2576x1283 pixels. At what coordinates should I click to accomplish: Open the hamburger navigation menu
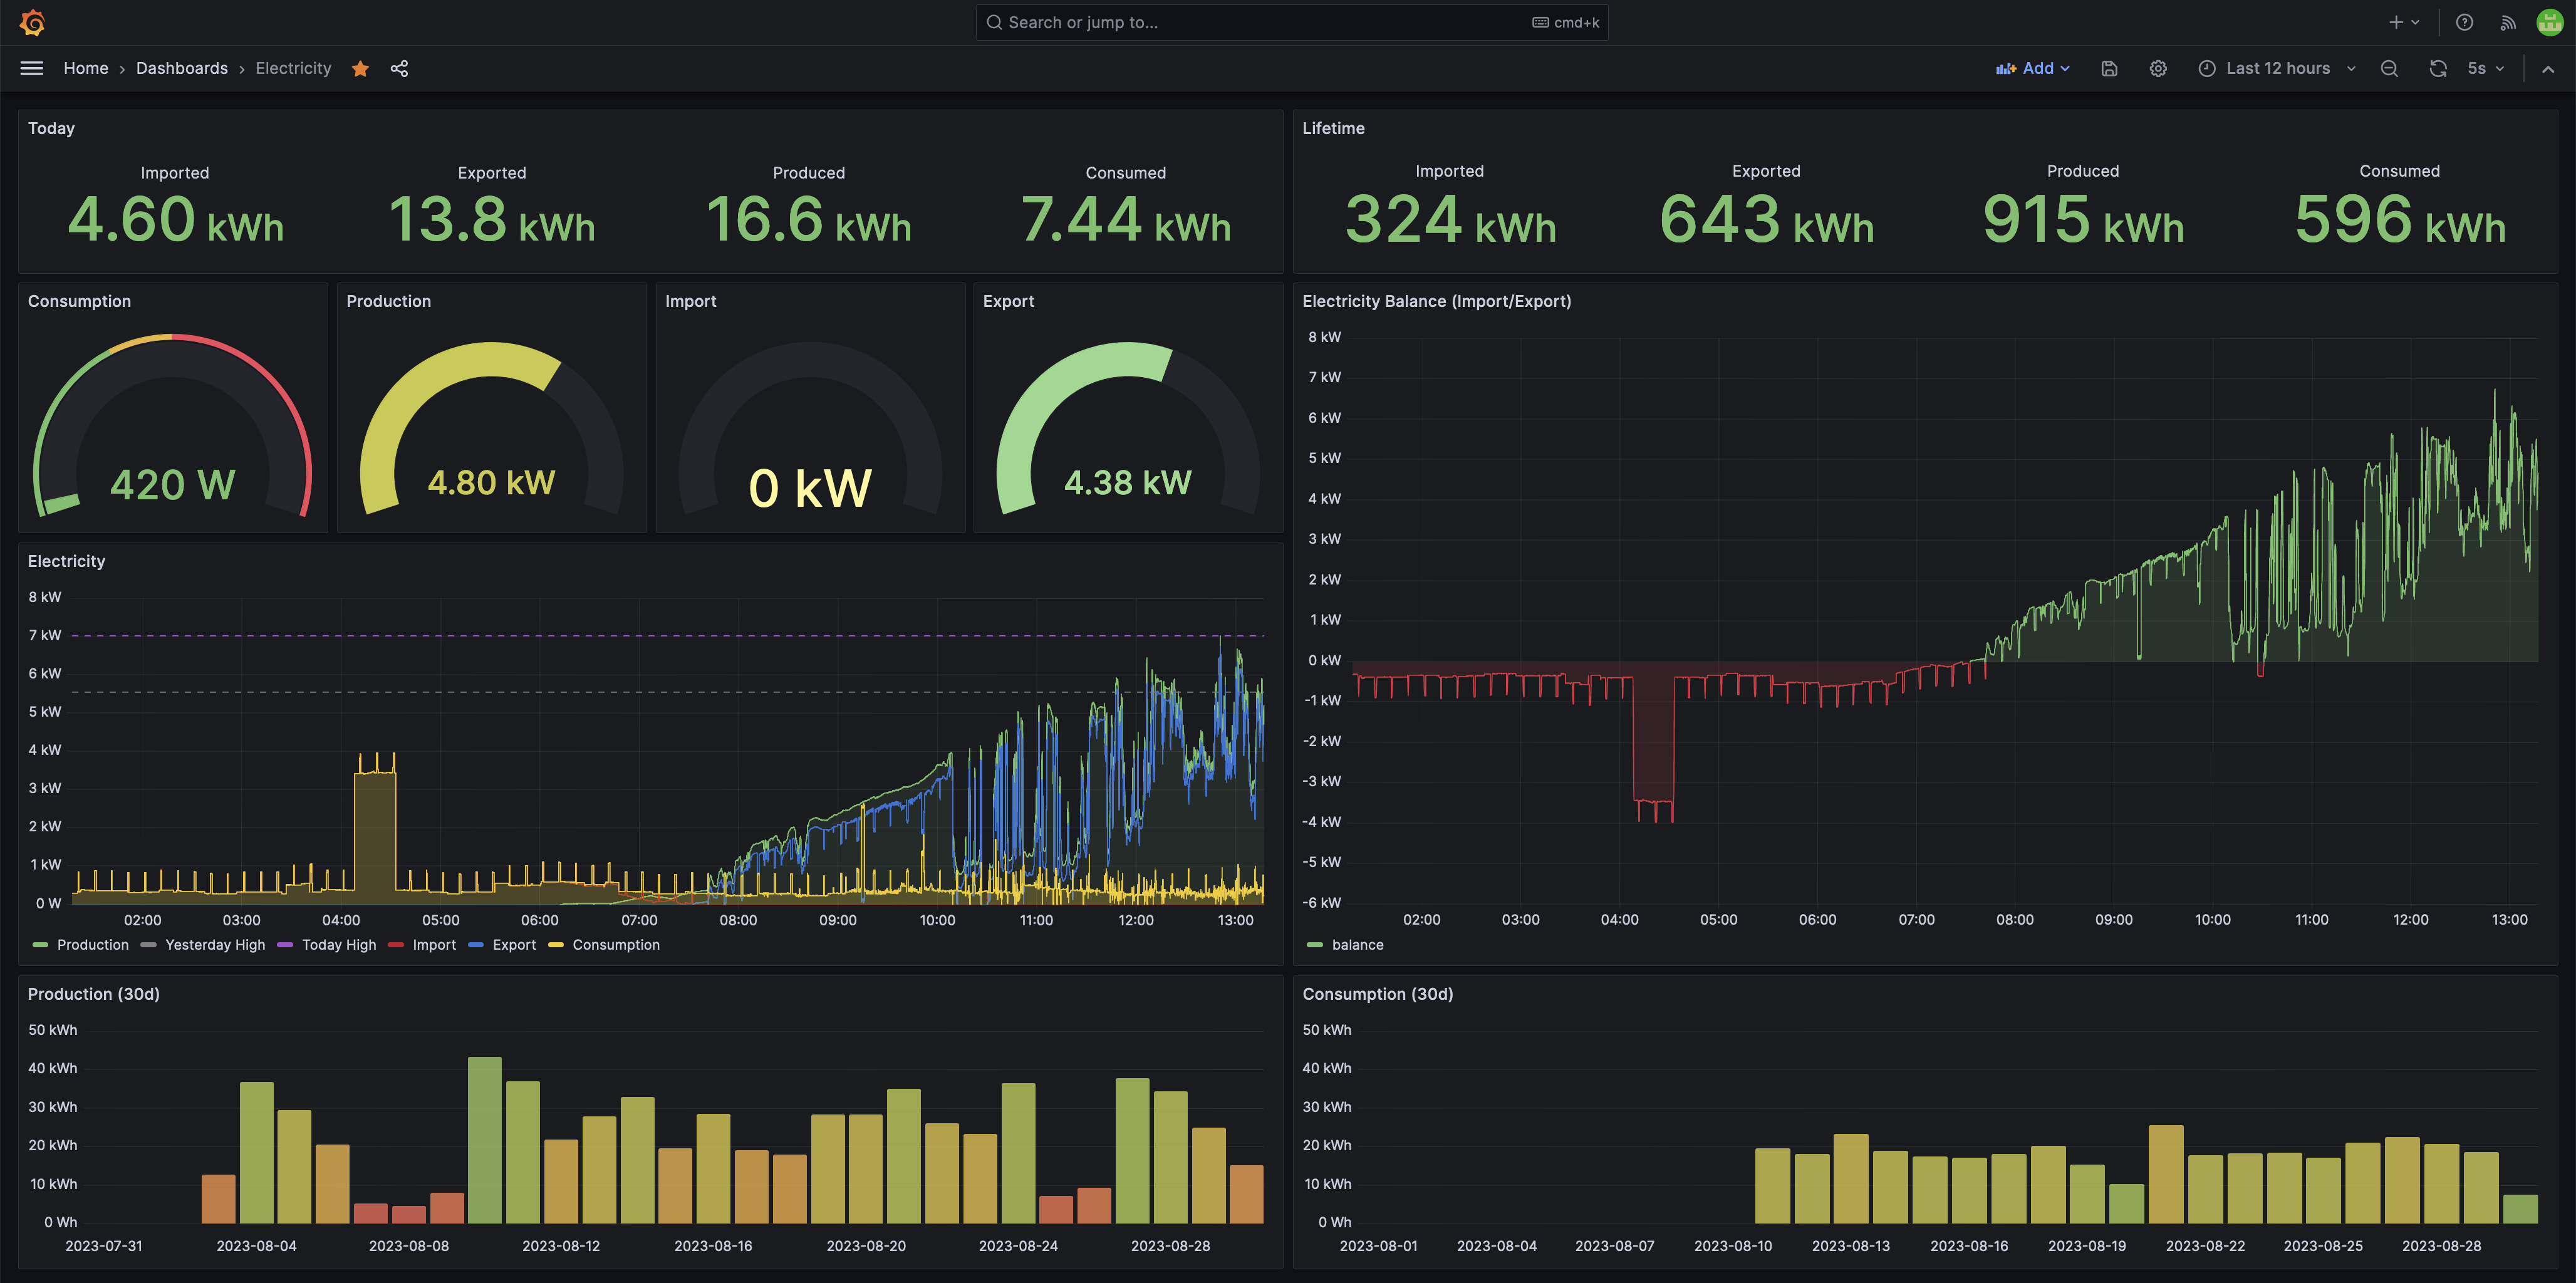32,68
